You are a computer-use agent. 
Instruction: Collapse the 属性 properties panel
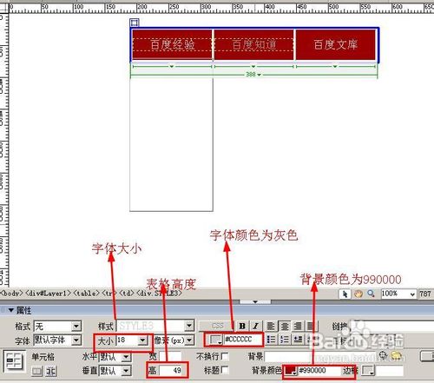pos(11,310)
